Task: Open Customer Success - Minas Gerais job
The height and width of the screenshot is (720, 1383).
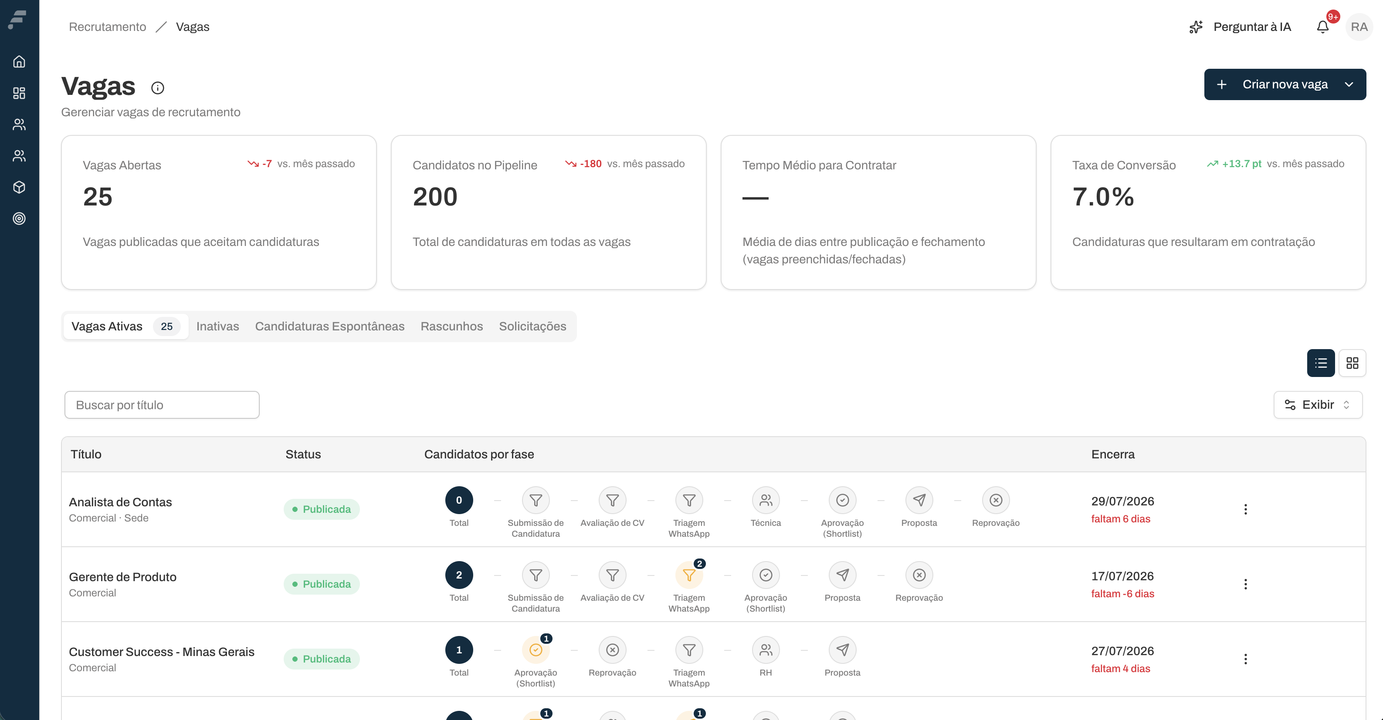Action: 162,652
